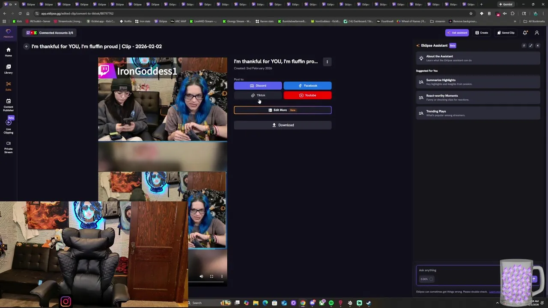The image size is (548, 308).
Task: Click the Eklipse Premium logo
Action: (8, 33)
